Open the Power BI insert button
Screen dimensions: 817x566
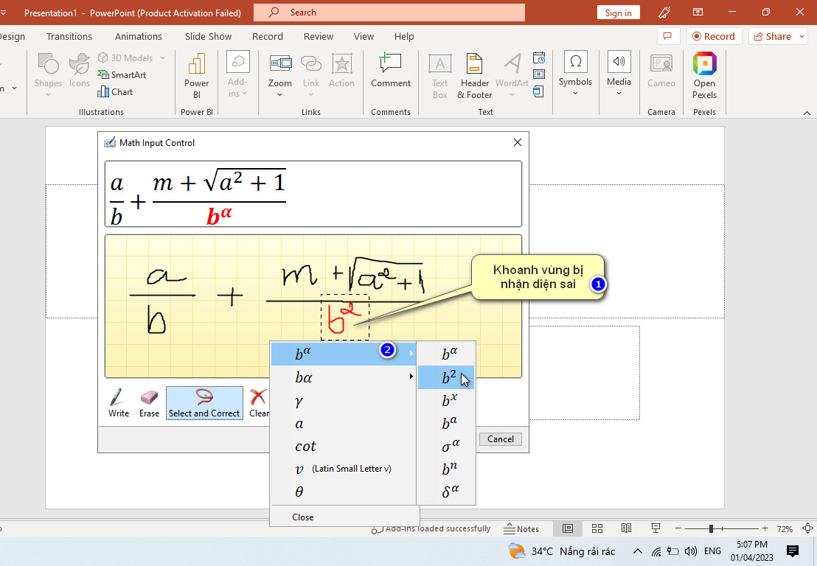point(196,77)
